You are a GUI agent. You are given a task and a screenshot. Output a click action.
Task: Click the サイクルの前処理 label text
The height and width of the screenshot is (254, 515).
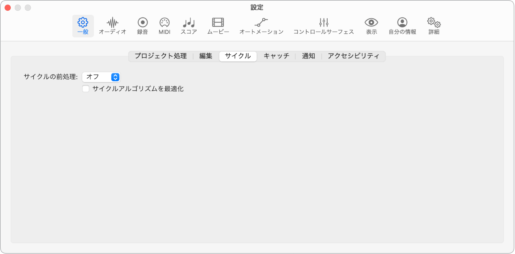coord(51,77)
